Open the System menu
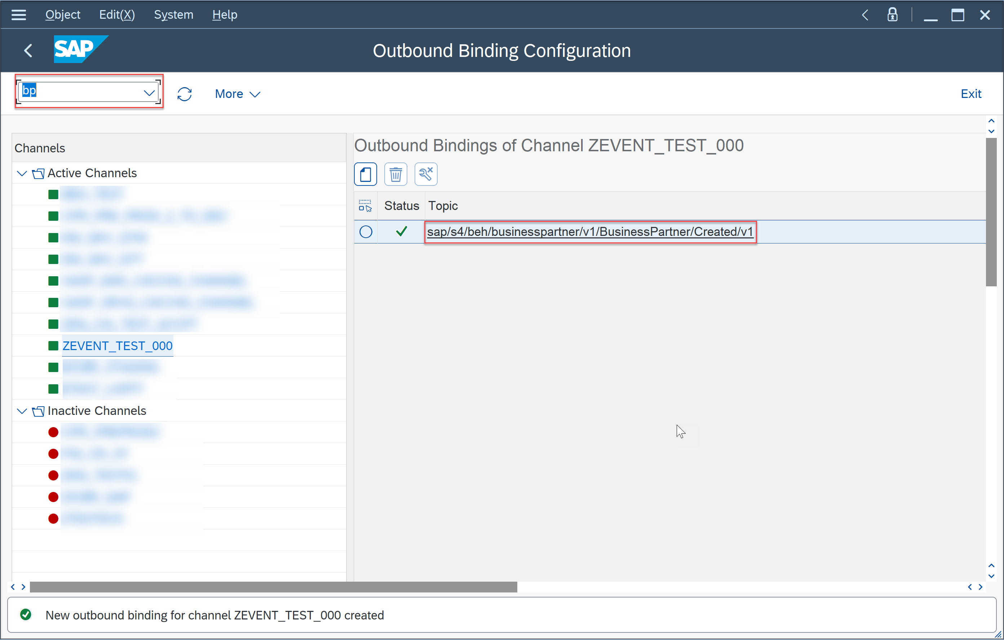The image size is (1004, 640). click(173, 15)
